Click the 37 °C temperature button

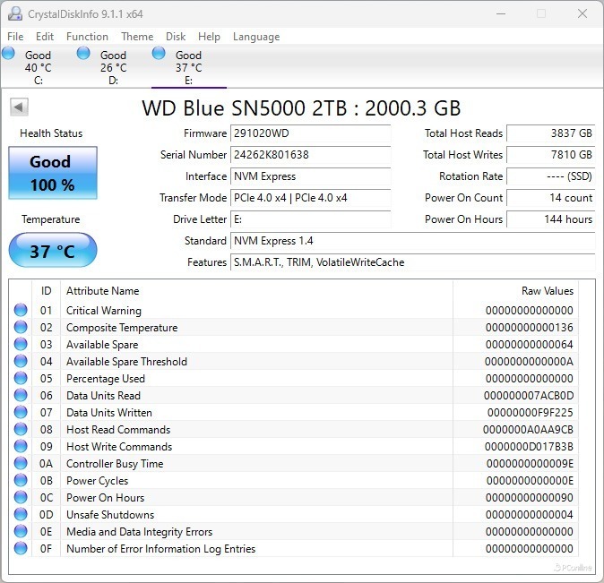coord(52,252)
